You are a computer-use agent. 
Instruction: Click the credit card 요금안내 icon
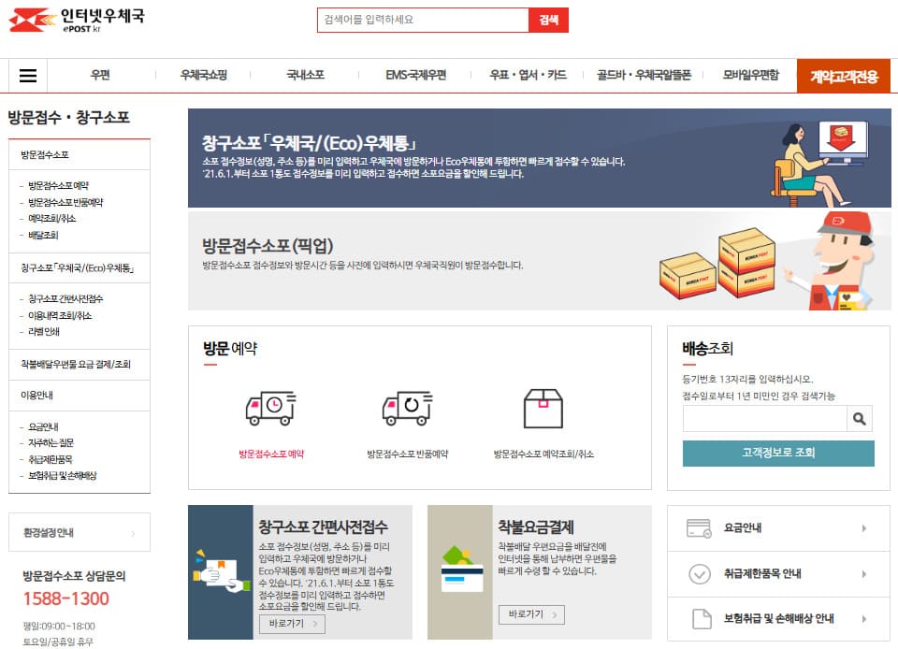pyautogui.click(x=699, y=528)
